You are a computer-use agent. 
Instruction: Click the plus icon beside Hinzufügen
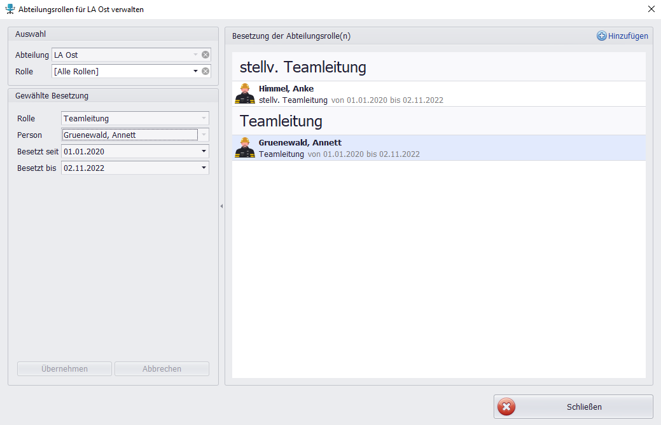601,36
